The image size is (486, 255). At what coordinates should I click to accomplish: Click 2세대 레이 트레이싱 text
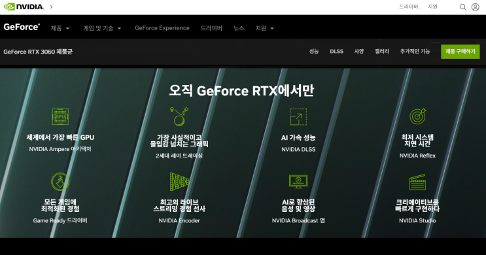click(179, 156)
